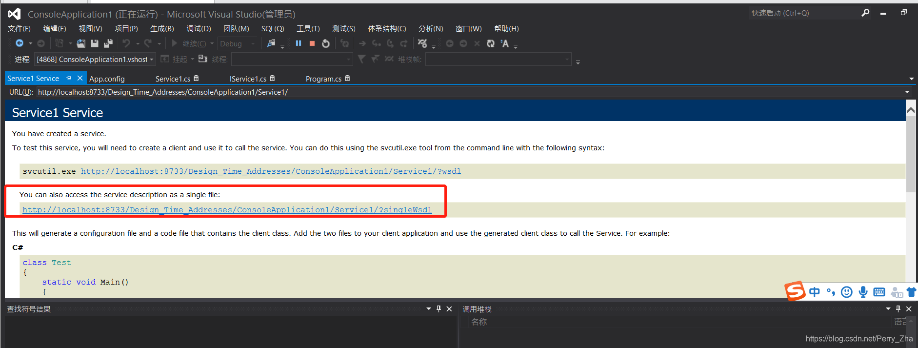Toggle Sogou Chinese/English mode '中' icon

tap(815, 292)
